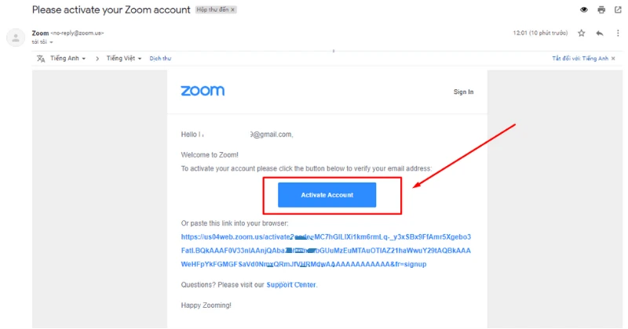Print this email using printer icon
Viewport: 628px width, 329px height.
[x=601, y=10]
